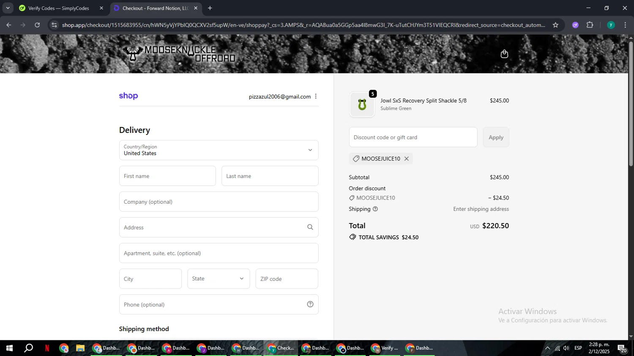Click the Apply discount button
The height and width of the screenshot is (356, 634).
click(496, 137)
